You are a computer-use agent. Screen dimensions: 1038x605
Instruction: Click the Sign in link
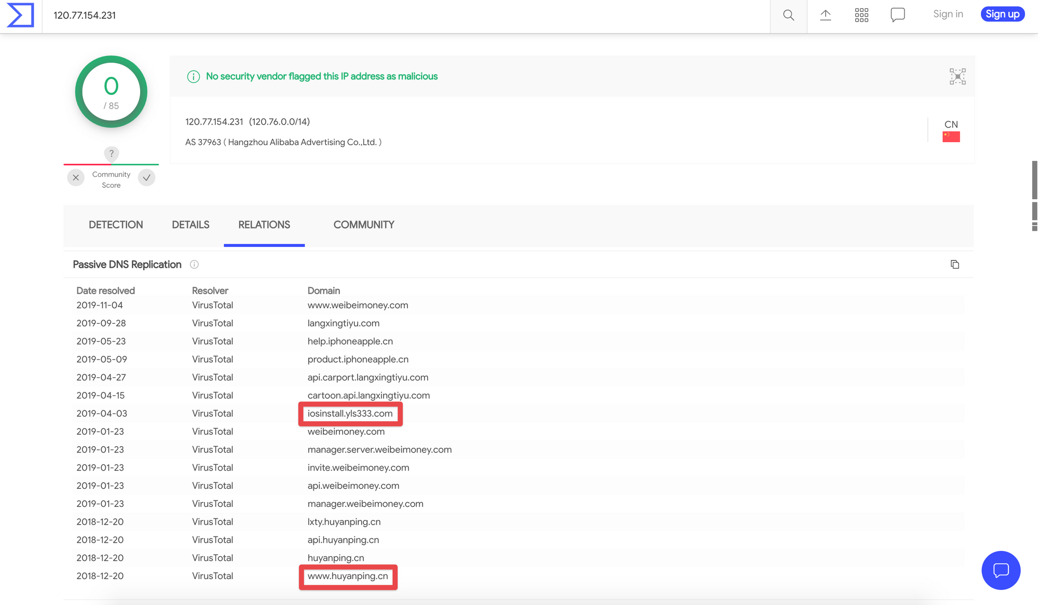(948, 14)
